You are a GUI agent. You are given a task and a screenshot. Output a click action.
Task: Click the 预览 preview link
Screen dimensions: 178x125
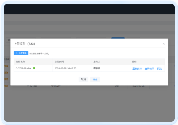[159, 68]
